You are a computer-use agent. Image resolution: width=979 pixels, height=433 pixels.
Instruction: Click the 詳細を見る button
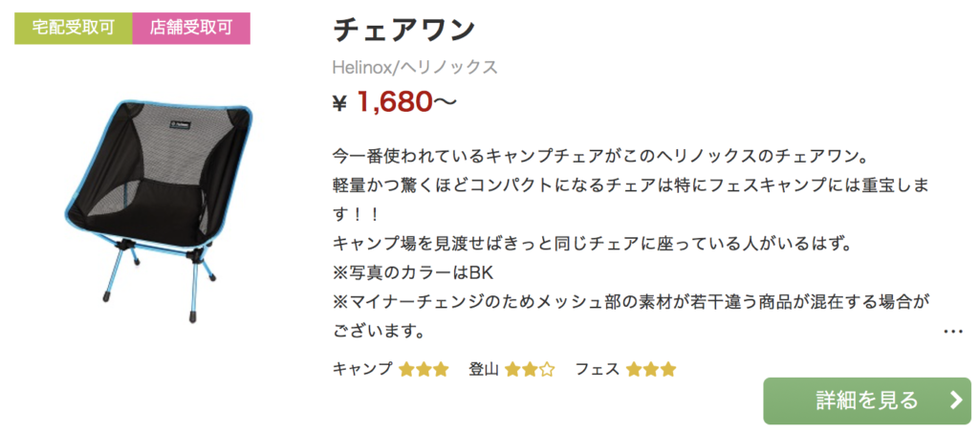tap(866, 401)
